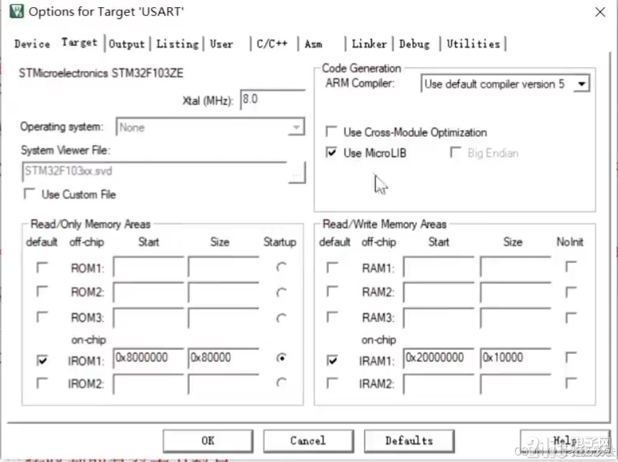
Task: Close the Options for Target dialog
Action: (600, 12)
